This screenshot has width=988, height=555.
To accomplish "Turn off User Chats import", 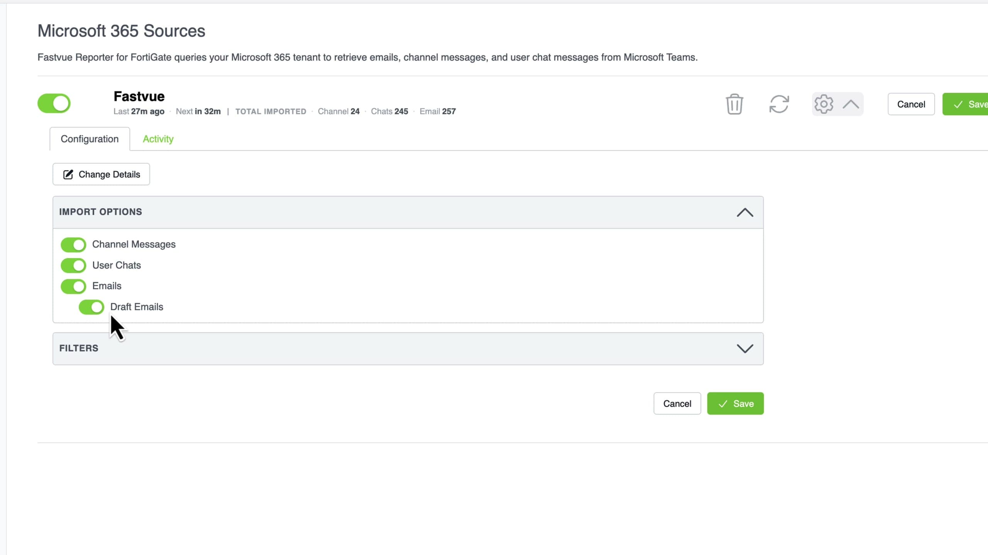I will pos(73,265).
